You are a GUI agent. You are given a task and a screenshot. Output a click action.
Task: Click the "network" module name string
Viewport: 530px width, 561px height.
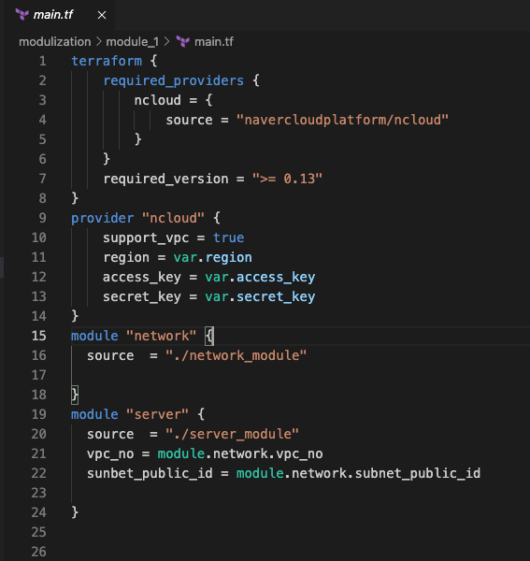click(x=162, y=336)
